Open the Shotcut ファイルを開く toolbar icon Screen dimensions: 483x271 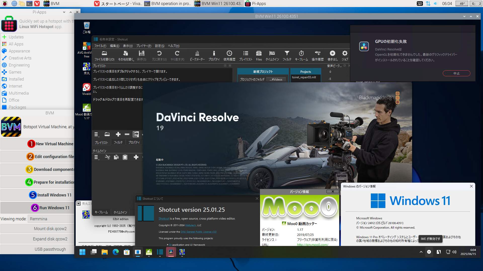click(104, 56)
